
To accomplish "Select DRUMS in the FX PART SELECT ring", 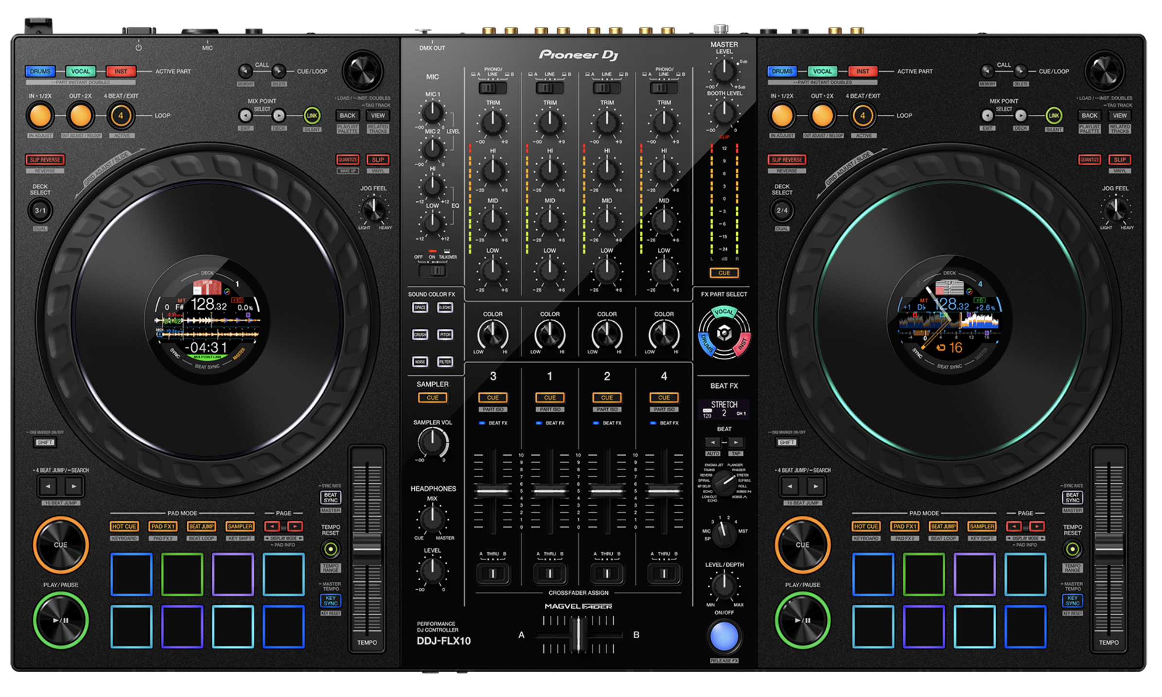I will click(x=706, y=344).
